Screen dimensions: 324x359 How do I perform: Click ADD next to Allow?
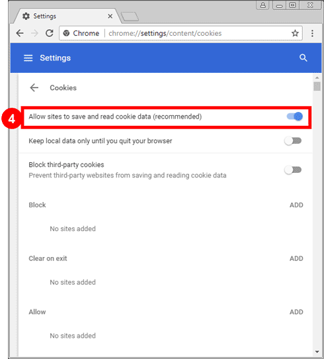coord(296,312)
